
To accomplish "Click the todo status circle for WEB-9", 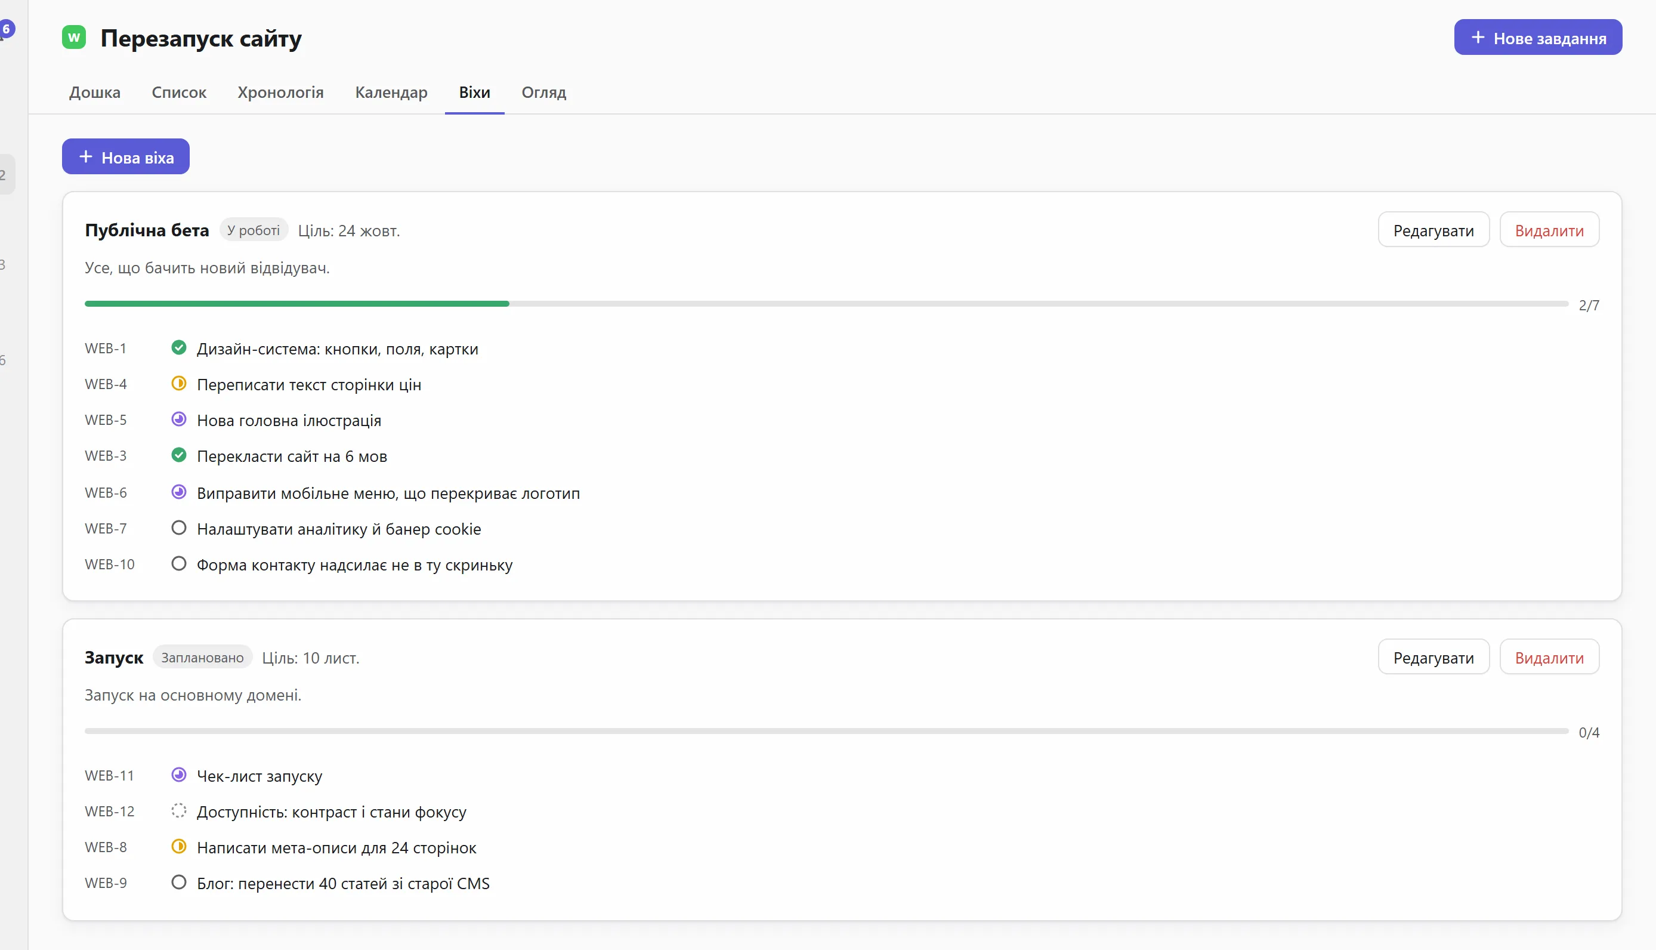I will click(179, 883).
